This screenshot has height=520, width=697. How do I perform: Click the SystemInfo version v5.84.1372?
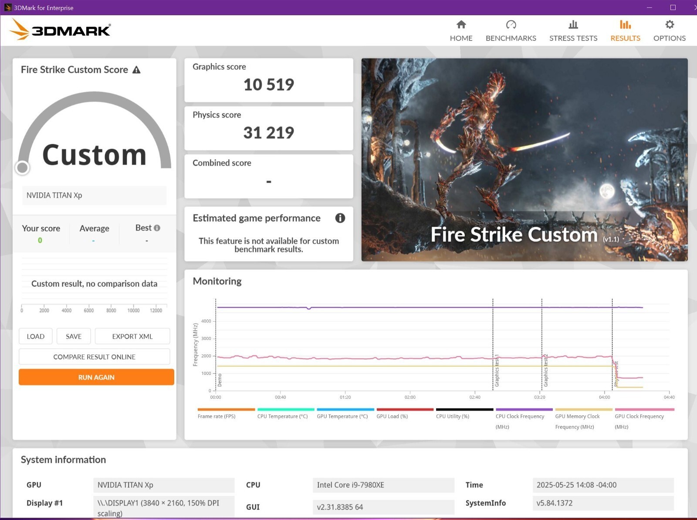[x=603, y=503]
